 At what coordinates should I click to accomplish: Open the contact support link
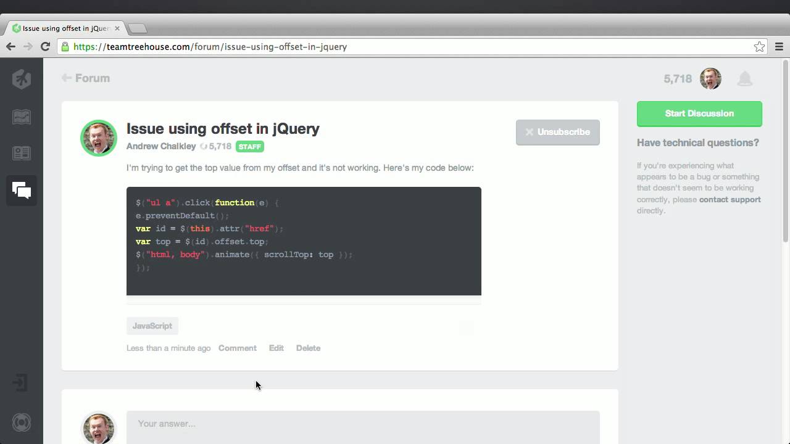(730, 199)
